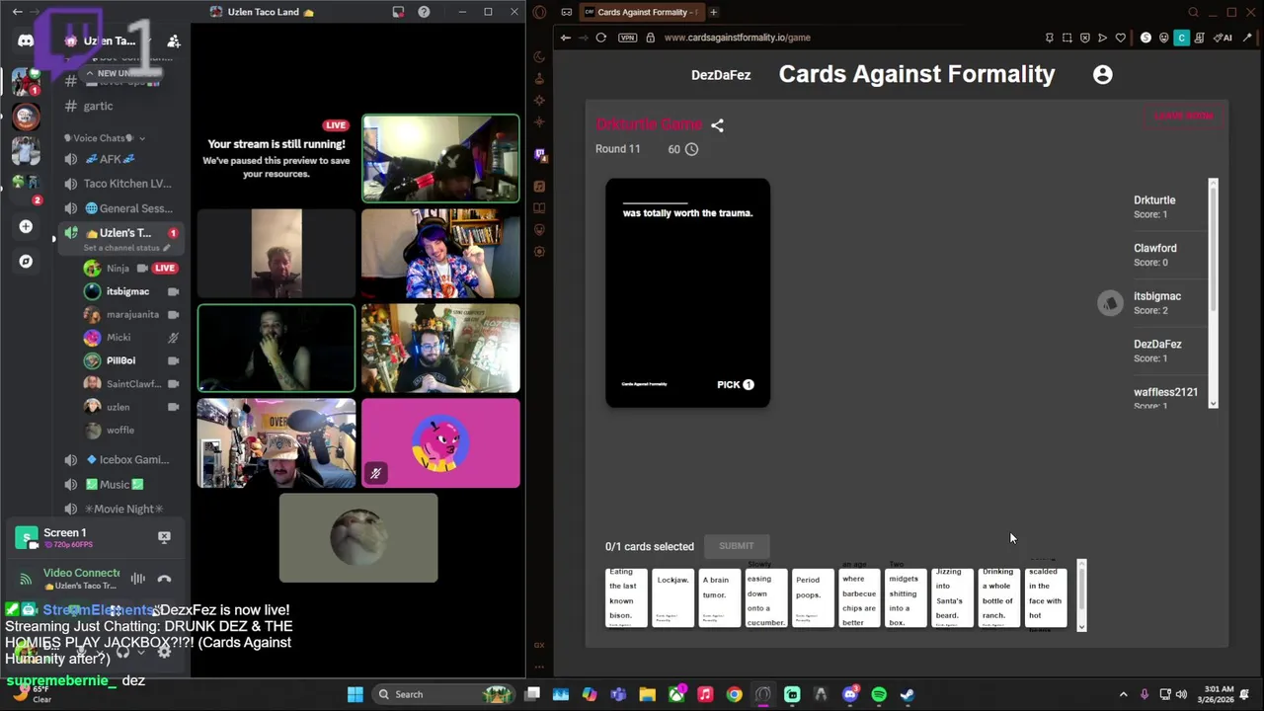Click snapshot icon in browser toolbar
Viewport: 1264px width, 711px height.
1066,38
